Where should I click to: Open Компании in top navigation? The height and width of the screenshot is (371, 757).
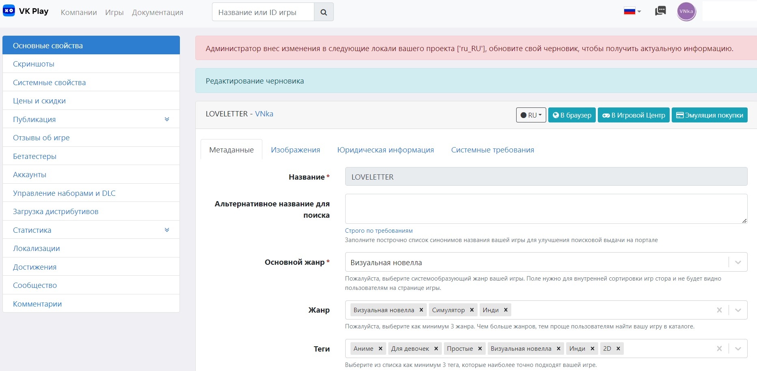[79, 13]
